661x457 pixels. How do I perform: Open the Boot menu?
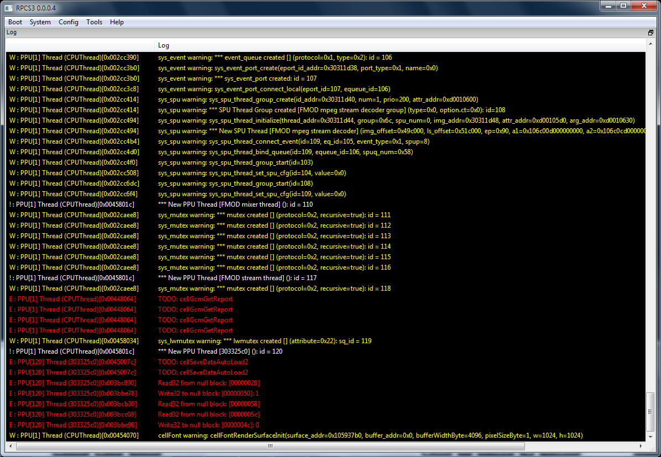coord(15,22)
